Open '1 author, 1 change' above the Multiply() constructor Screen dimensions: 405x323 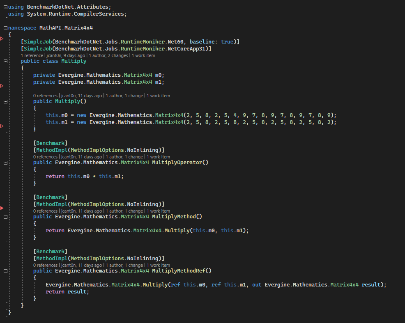tap(124, 96)
